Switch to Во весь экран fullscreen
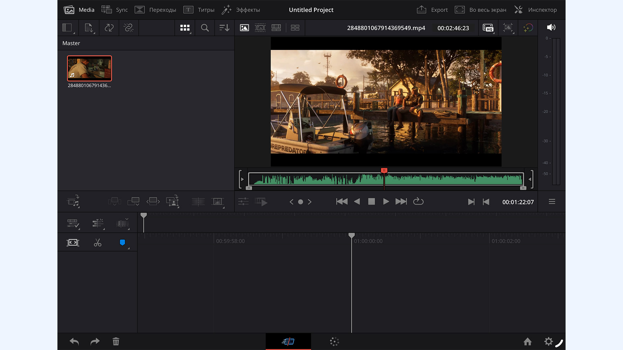This screenshot has width=623, height=350. (x=481, y=10)
